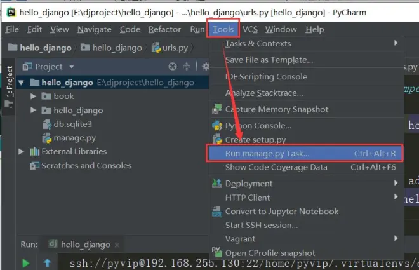Open the Code menu
419x270 pixels.
click(x=130, y=29)
